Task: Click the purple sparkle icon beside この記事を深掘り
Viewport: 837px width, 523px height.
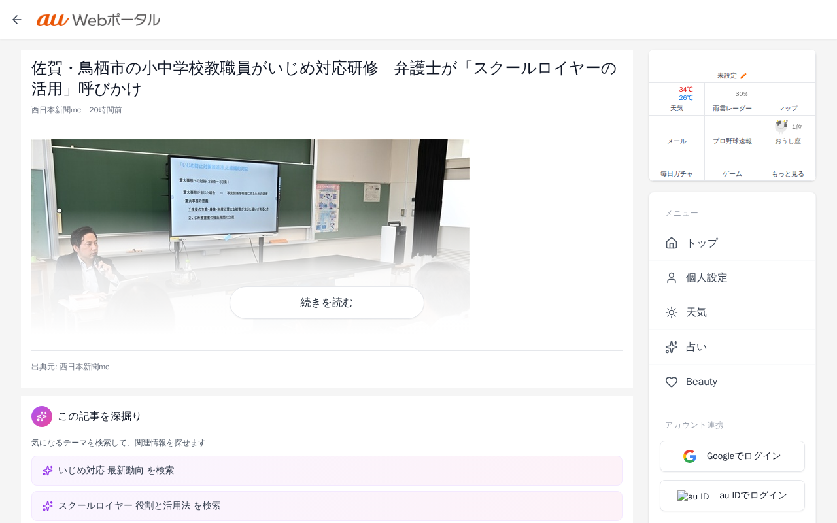Action: pos(42,416)
